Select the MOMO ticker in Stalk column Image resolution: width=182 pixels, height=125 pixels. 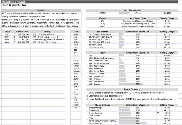coord(76,71)
